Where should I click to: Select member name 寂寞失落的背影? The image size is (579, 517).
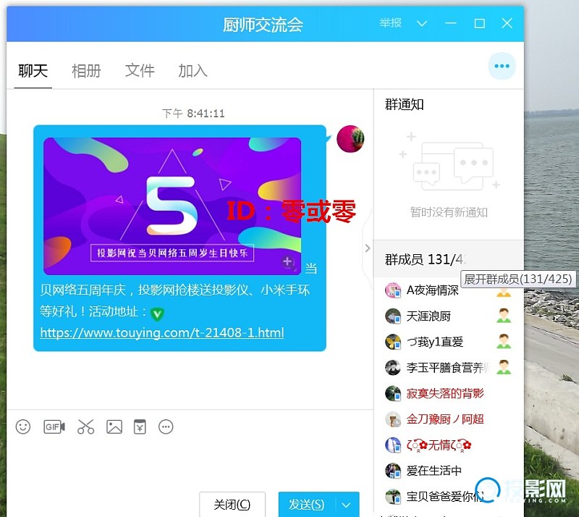click(445, 394)
